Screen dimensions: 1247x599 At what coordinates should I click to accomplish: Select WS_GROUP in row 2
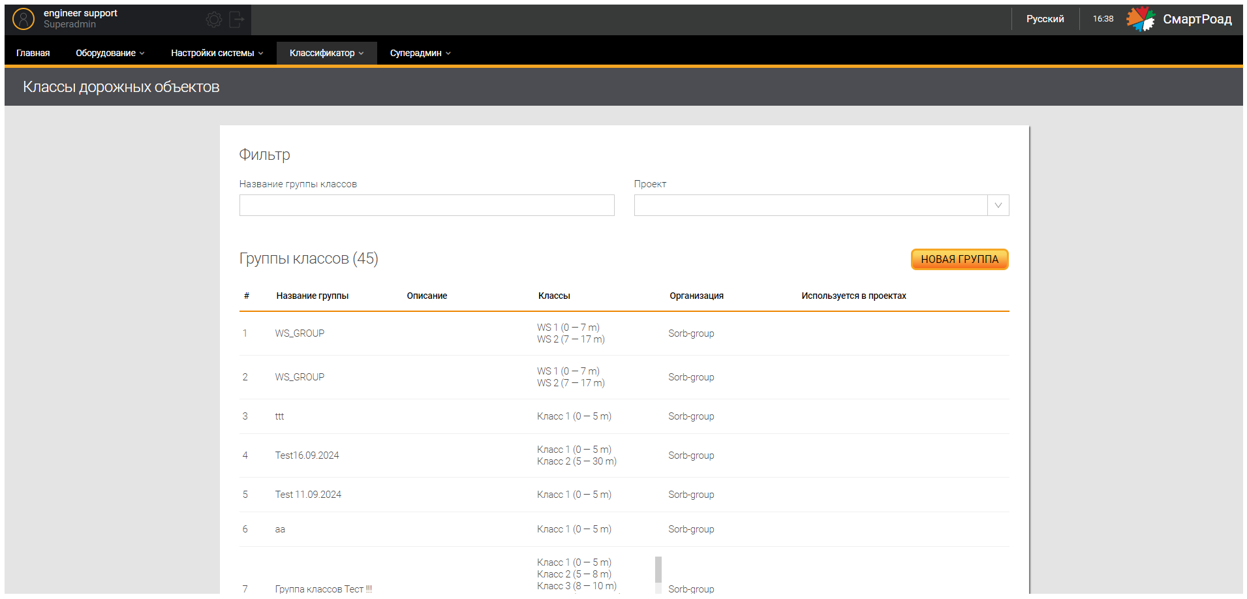point(300,377)
